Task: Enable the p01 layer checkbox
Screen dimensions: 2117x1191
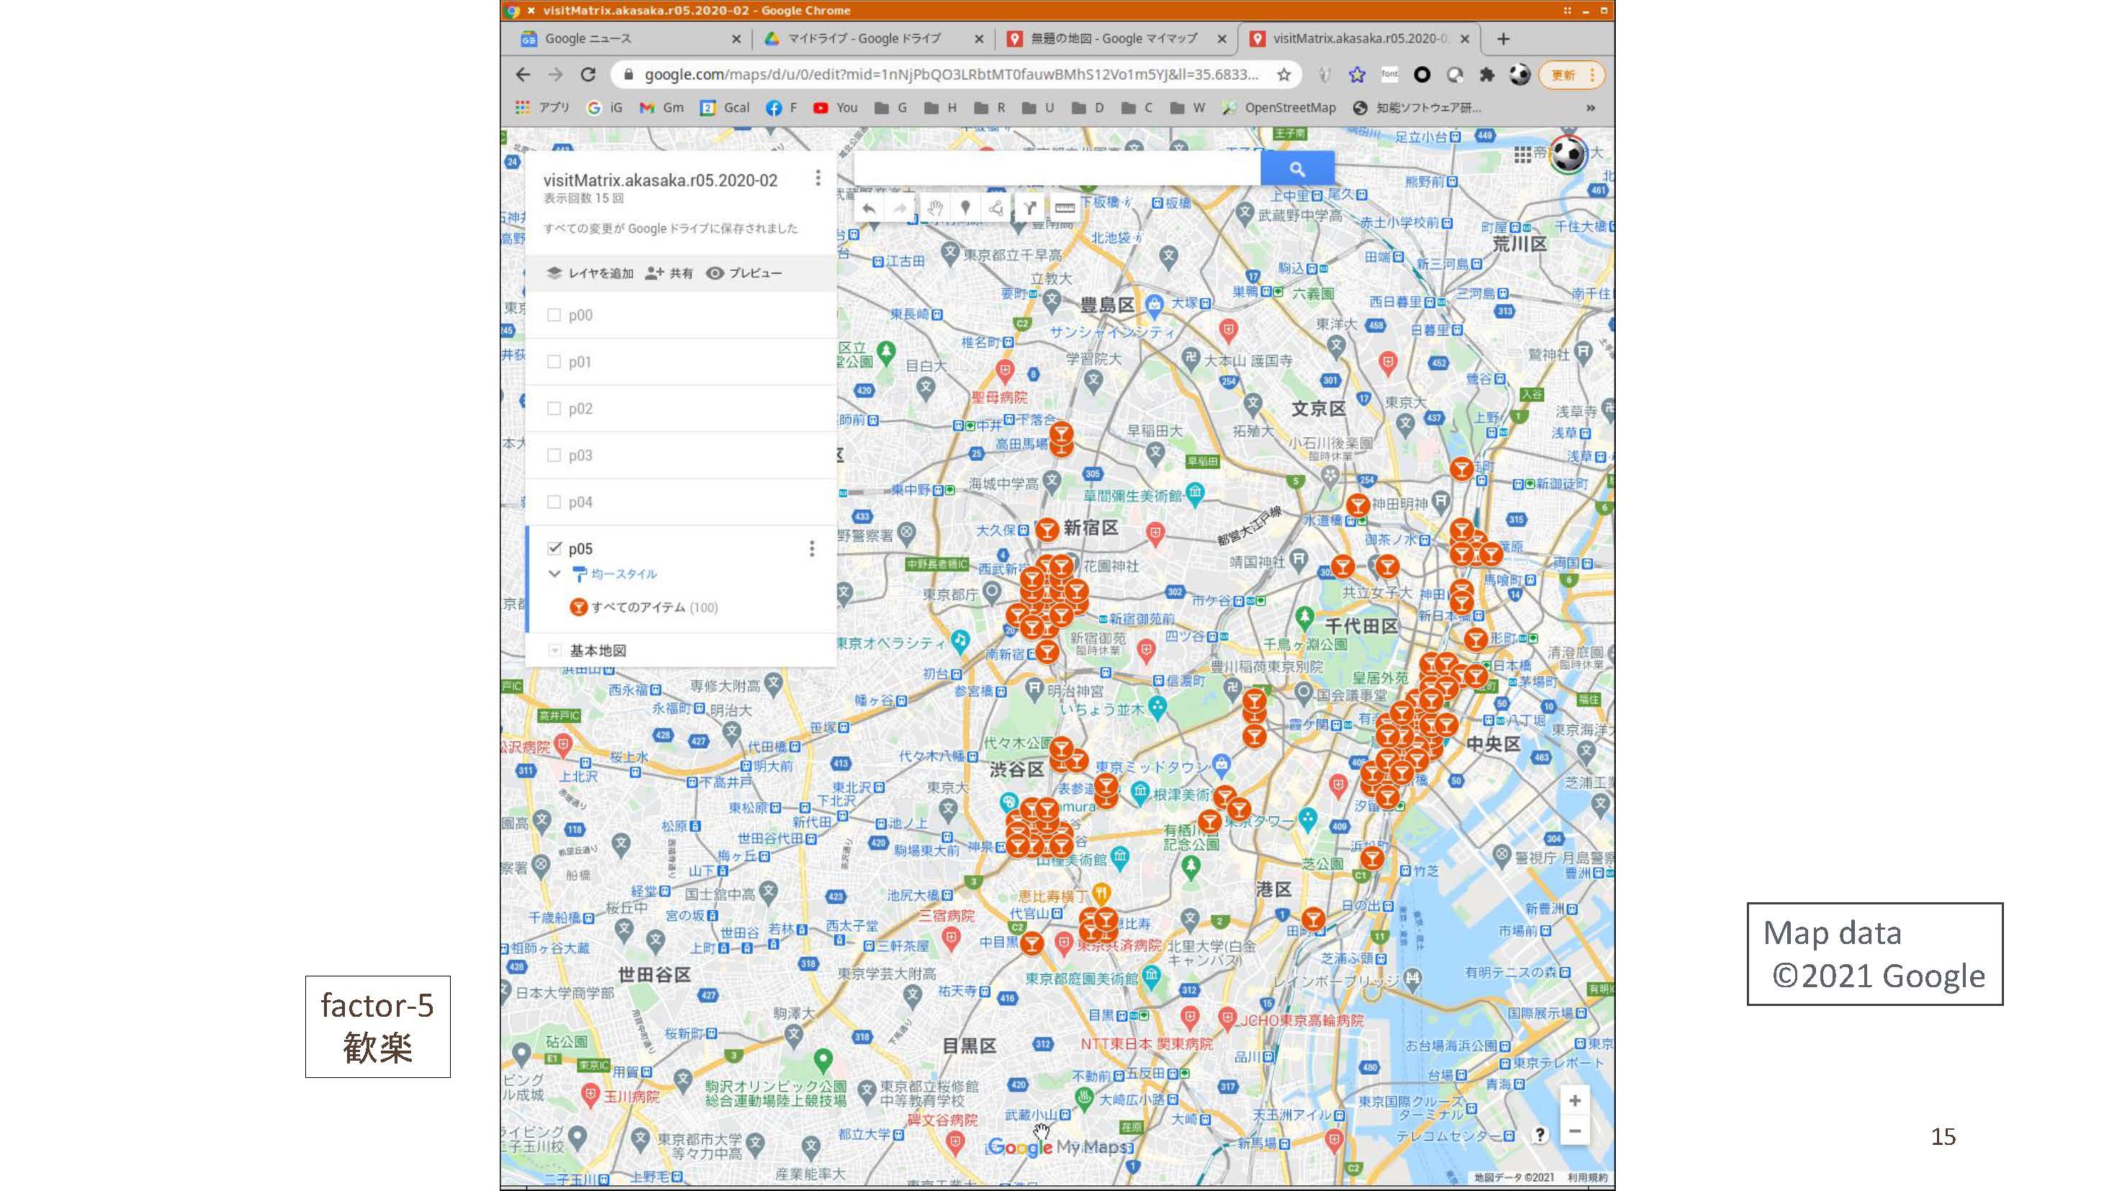Action: pyautogui.click(x=554, y=361)
